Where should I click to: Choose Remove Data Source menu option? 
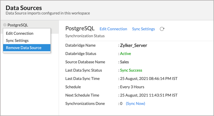[x=24, y=48]
